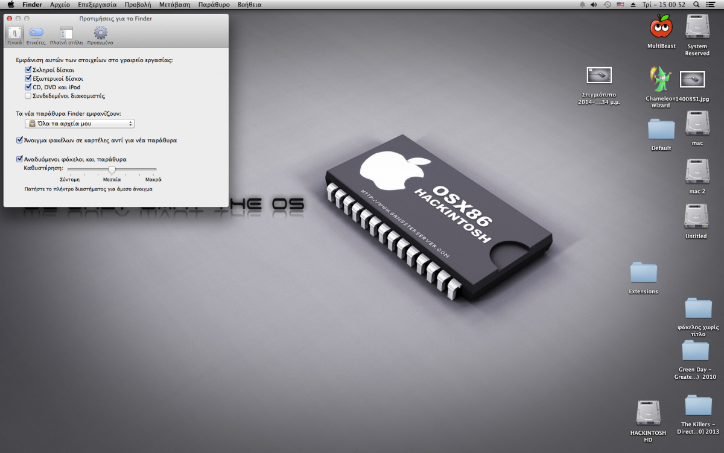Click the Μακρά delay label
Viewport: 724px width, 453px height.
[x=153, y=180]
